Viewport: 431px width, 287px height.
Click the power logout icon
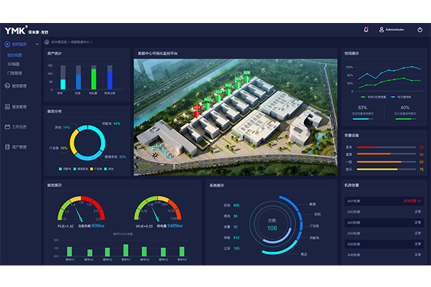coord(420,30)
